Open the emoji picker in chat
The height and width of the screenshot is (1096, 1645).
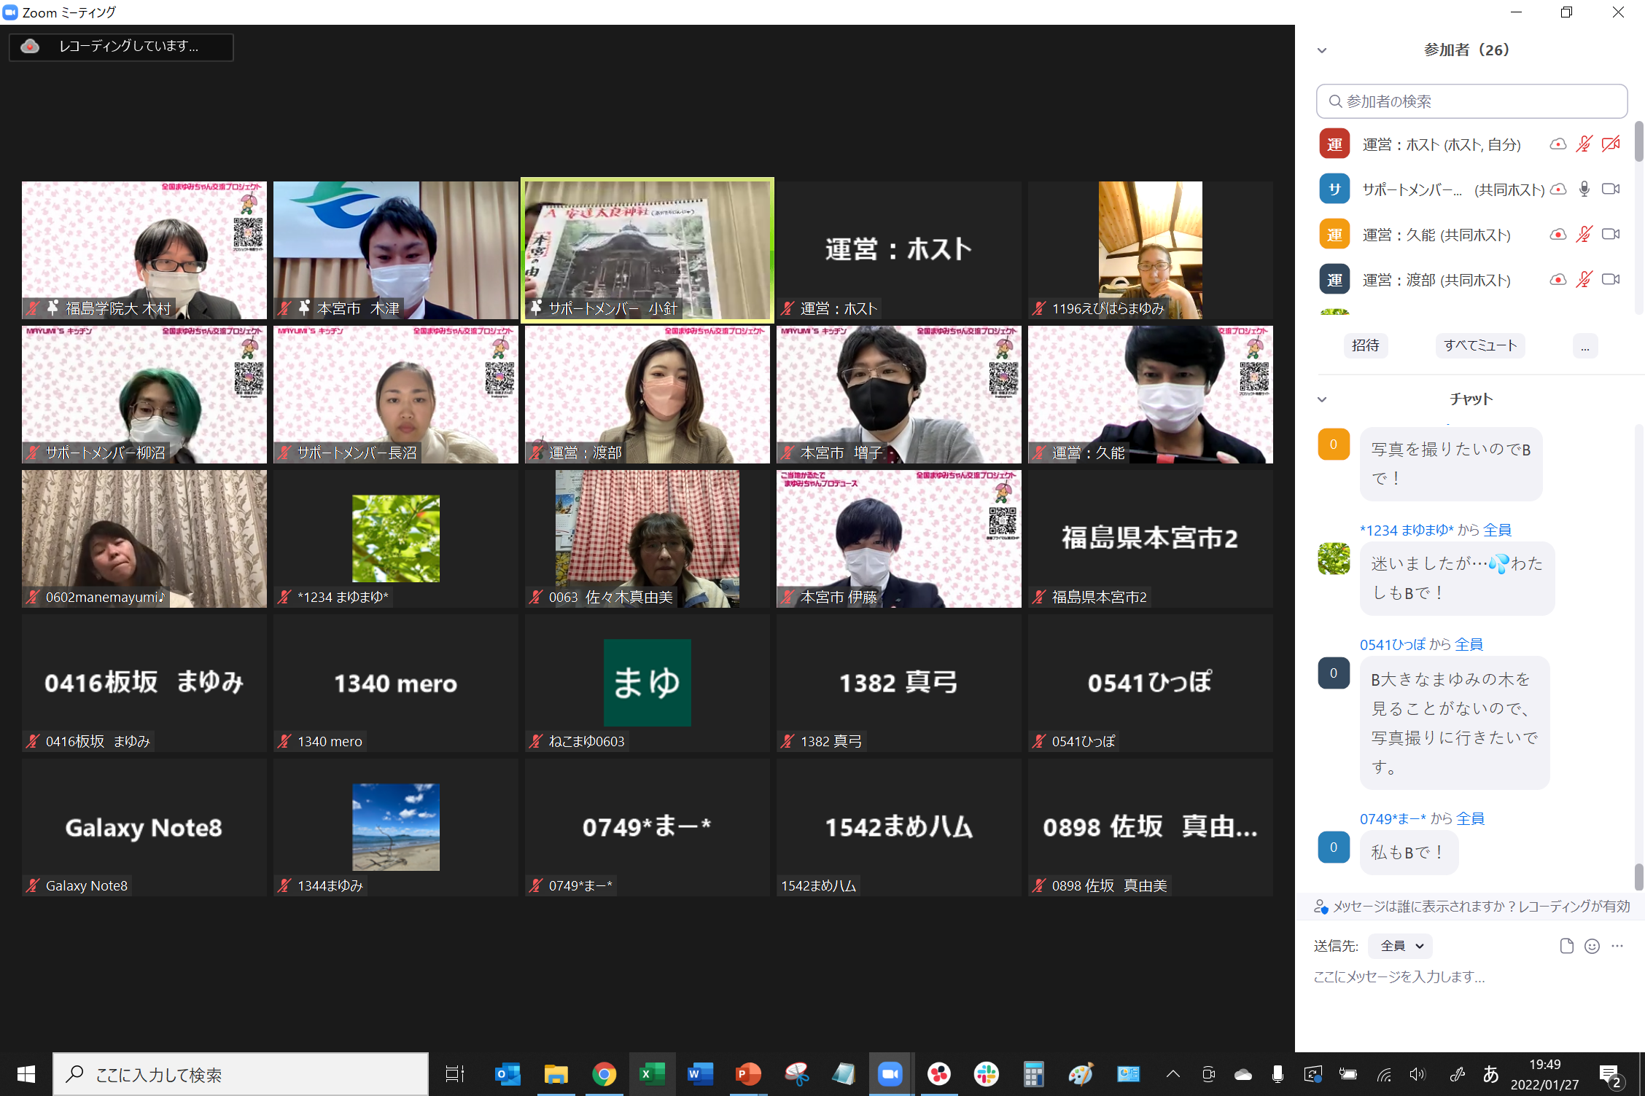pyautogui.click(x=1592, y=946)
